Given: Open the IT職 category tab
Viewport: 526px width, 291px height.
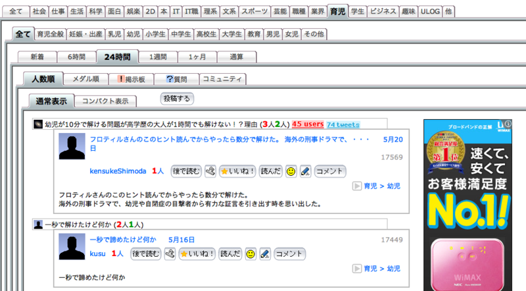Looking at the screenshot, I should 192,11.
